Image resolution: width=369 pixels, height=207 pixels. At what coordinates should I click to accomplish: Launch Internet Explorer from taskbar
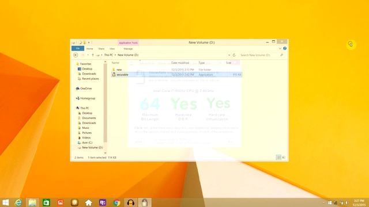point(18,202)
